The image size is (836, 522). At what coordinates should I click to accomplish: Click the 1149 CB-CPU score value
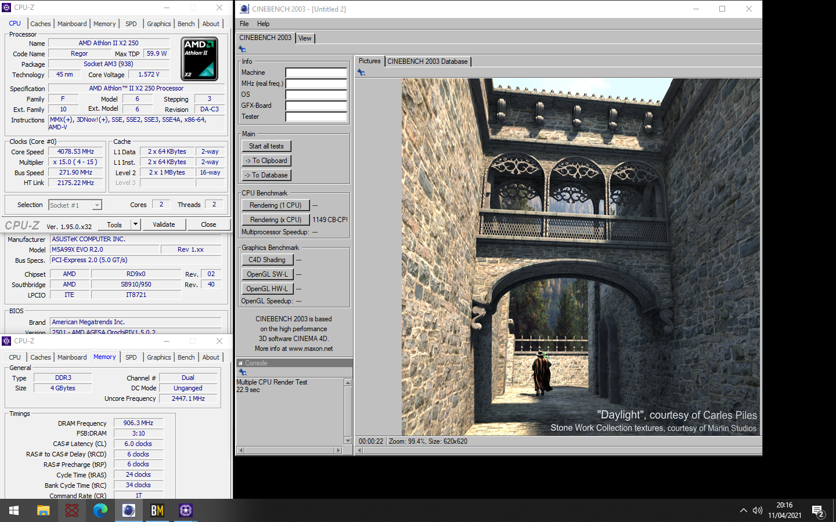coord(330,220)
